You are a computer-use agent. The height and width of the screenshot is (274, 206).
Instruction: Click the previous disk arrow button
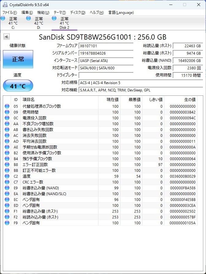pos(6,37)
